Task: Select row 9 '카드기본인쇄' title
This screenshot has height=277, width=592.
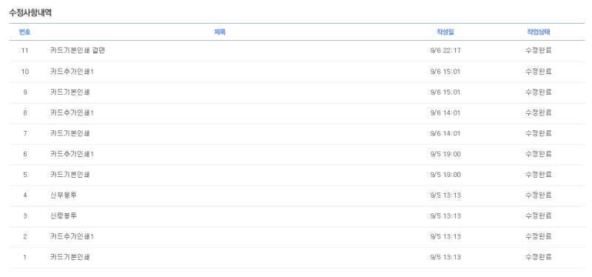Action: pos(70,92)
